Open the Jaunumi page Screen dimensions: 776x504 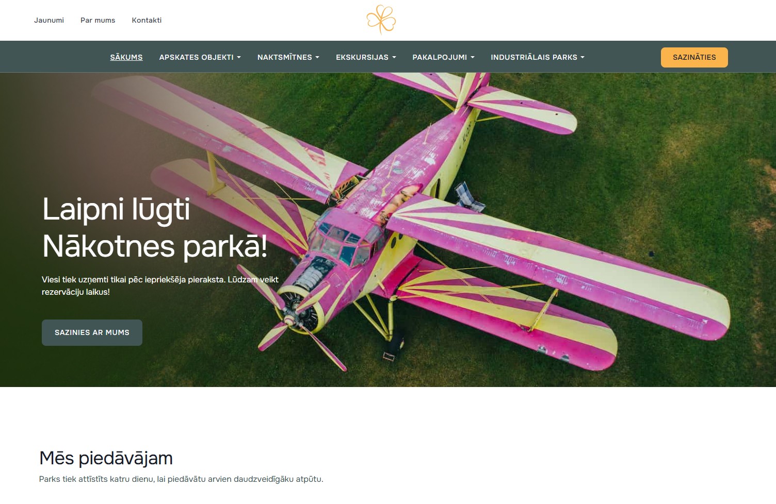click(49, 20)
